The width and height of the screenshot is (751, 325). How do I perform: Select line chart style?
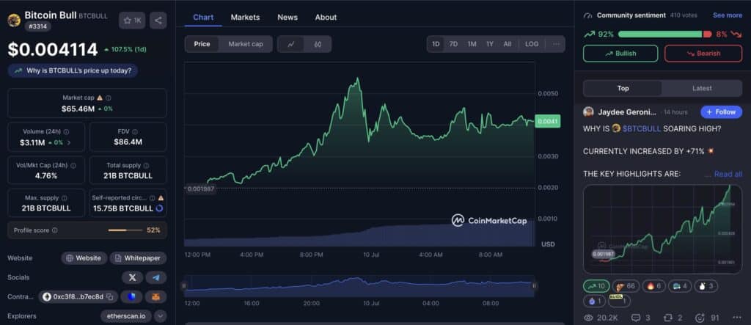[291, 44]
